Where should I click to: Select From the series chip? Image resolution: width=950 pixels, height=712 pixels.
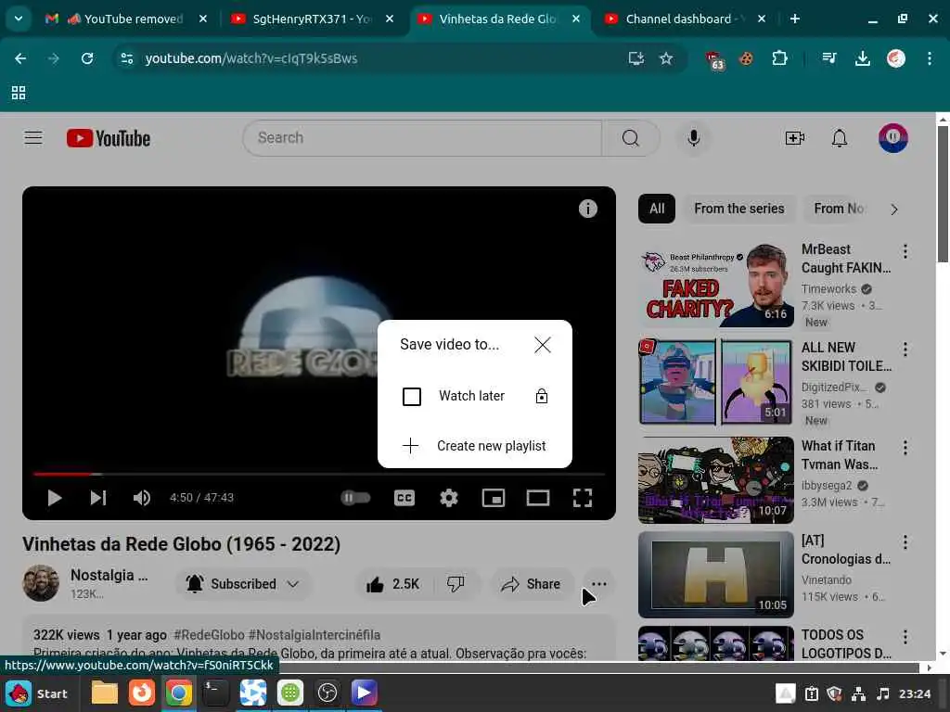click(x=739, y=209)
